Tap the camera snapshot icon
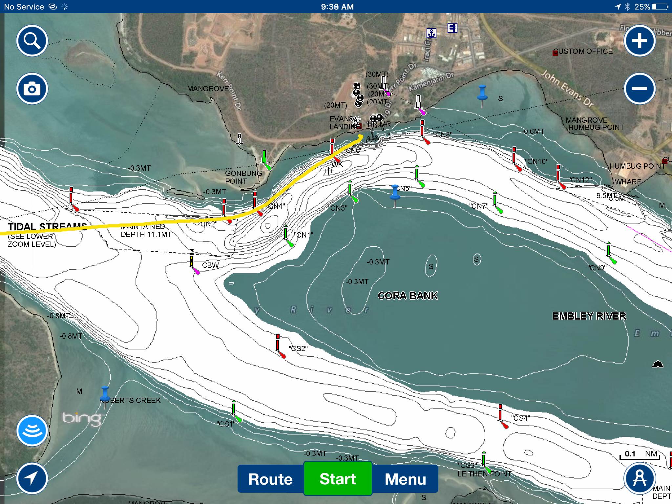Viewport: 672px width, 504px height. (32, 89)
